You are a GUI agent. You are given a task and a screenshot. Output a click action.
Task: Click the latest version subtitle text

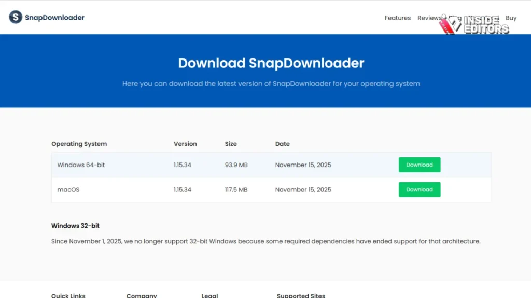pyautogui.click(x=271, y=84)
